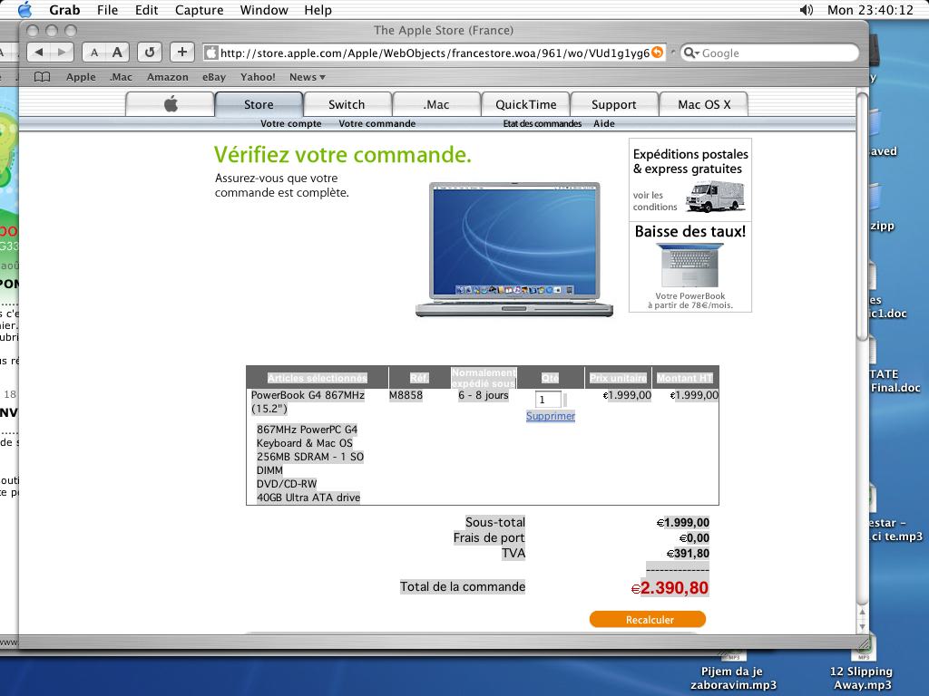Click the site icon in address bar
Screen dimensions: 929x696
(210, 53)
